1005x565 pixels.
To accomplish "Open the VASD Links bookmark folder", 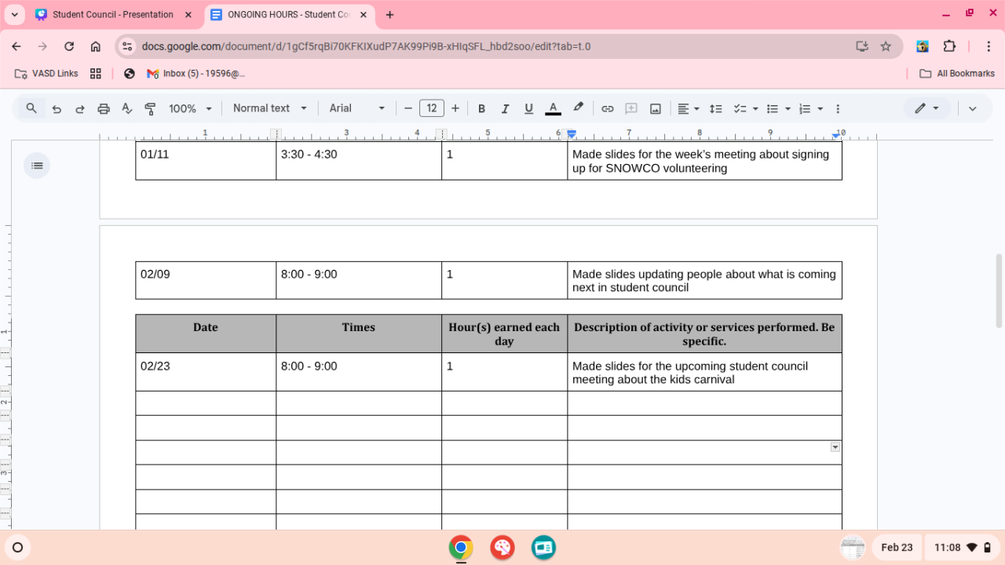I will click(46, 74).
